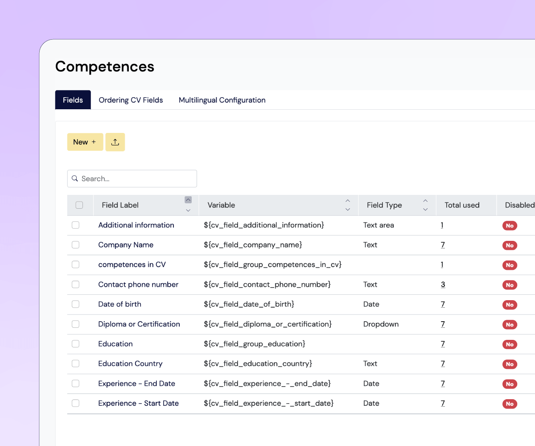The image size is (535, 446).
Task: Sort Field Type descending arrow
Action: pyautogui.click(x=425, y=210)
